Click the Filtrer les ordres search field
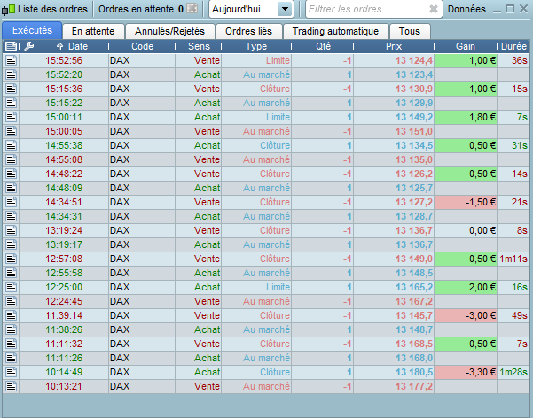The width and height of the screenshot is (533, 418). [366, 10]
